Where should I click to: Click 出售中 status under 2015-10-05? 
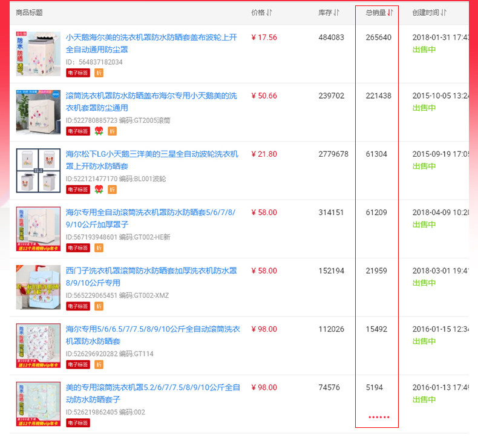point(424,108)
